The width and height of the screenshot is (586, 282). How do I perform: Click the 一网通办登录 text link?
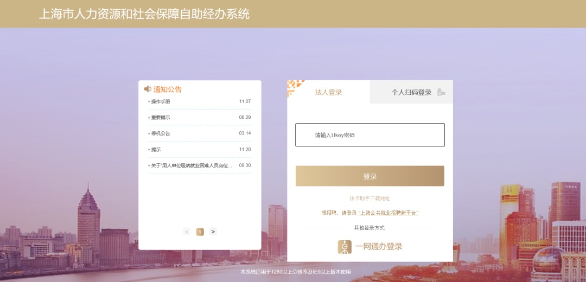pyautogui.click(x=379, y=247)
